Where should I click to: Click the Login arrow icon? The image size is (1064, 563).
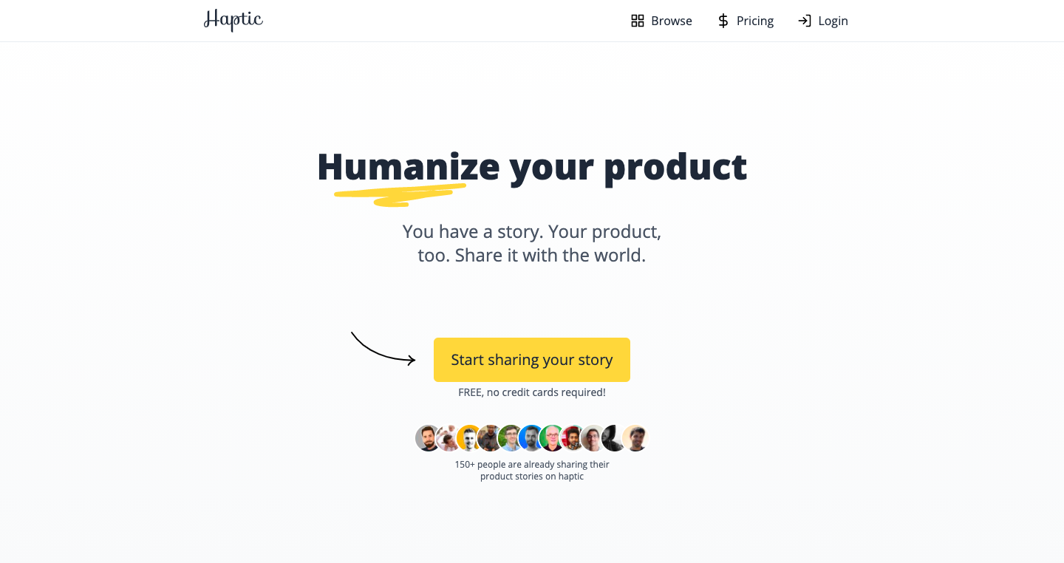[x=805, y=21]
